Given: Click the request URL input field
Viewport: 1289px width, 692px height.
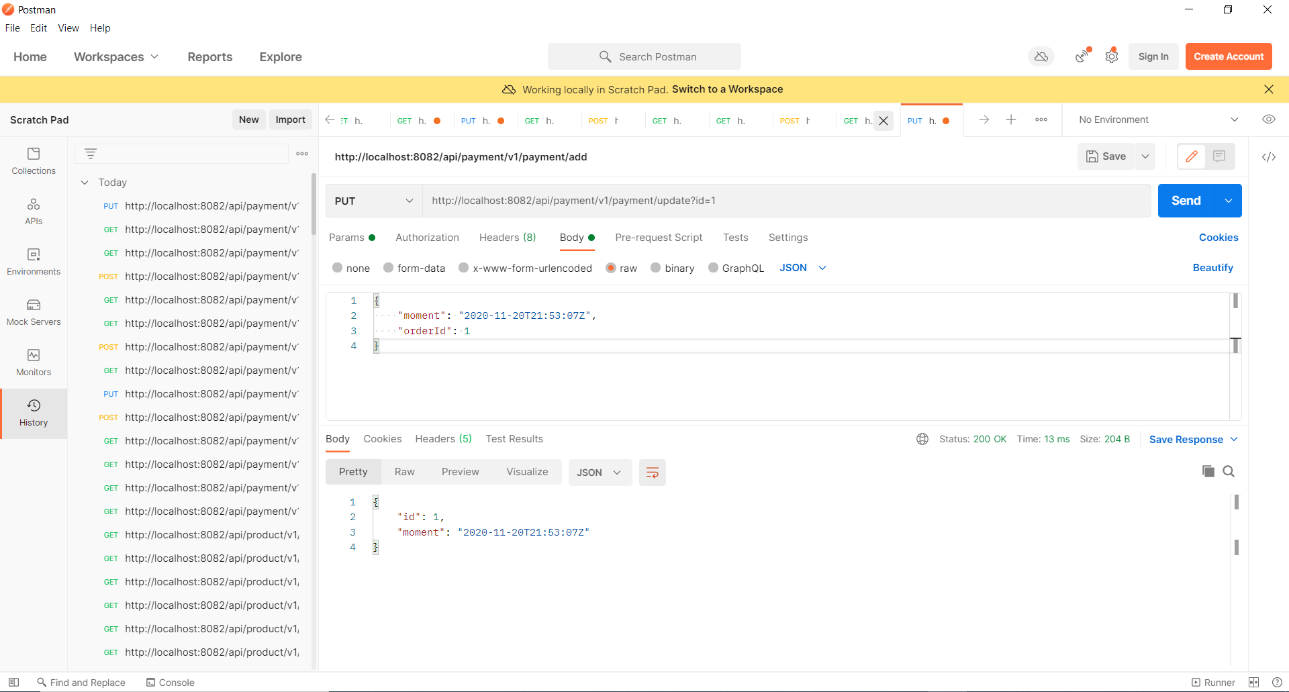Looking at the screenshot, I should coord(786,201).
